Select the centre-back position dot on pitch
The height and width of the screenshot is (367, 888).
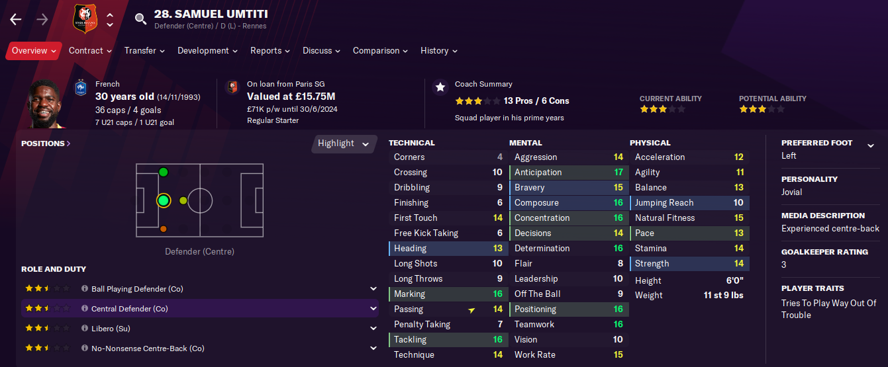click(x=163, y=200)
